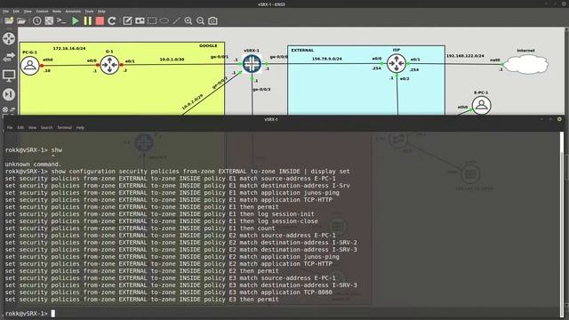Click the 172.16.16.0/24 network label

point(69,48)
